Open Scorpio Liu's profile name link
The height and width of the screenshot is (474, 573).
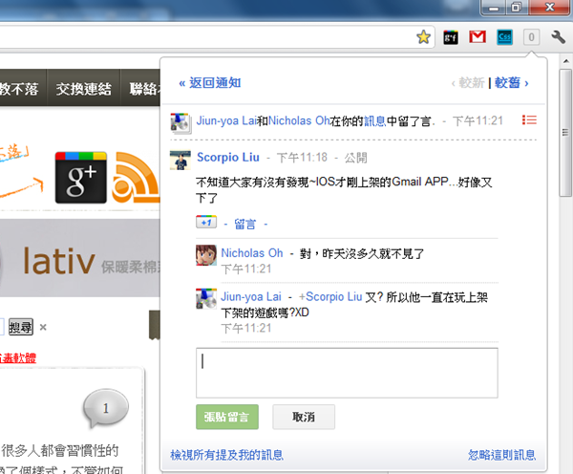pos(228,158)
